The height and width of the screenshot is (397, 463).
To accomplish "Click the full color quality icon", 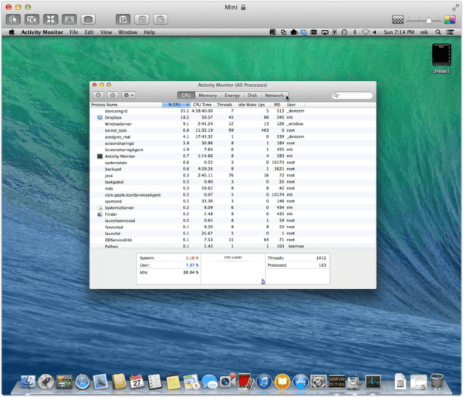I will [x=450, y=20].
